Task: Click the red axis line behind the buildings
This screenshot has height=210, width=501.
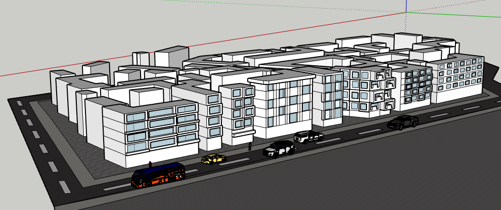Action: (101, 61)
